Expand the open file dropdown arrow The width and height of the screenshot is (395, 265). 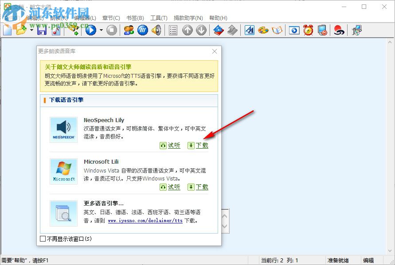click(31, 30)
